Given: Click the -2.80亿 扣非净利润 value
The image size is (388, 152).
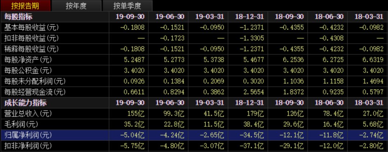Looking at the screenshot, I should 372,146.
